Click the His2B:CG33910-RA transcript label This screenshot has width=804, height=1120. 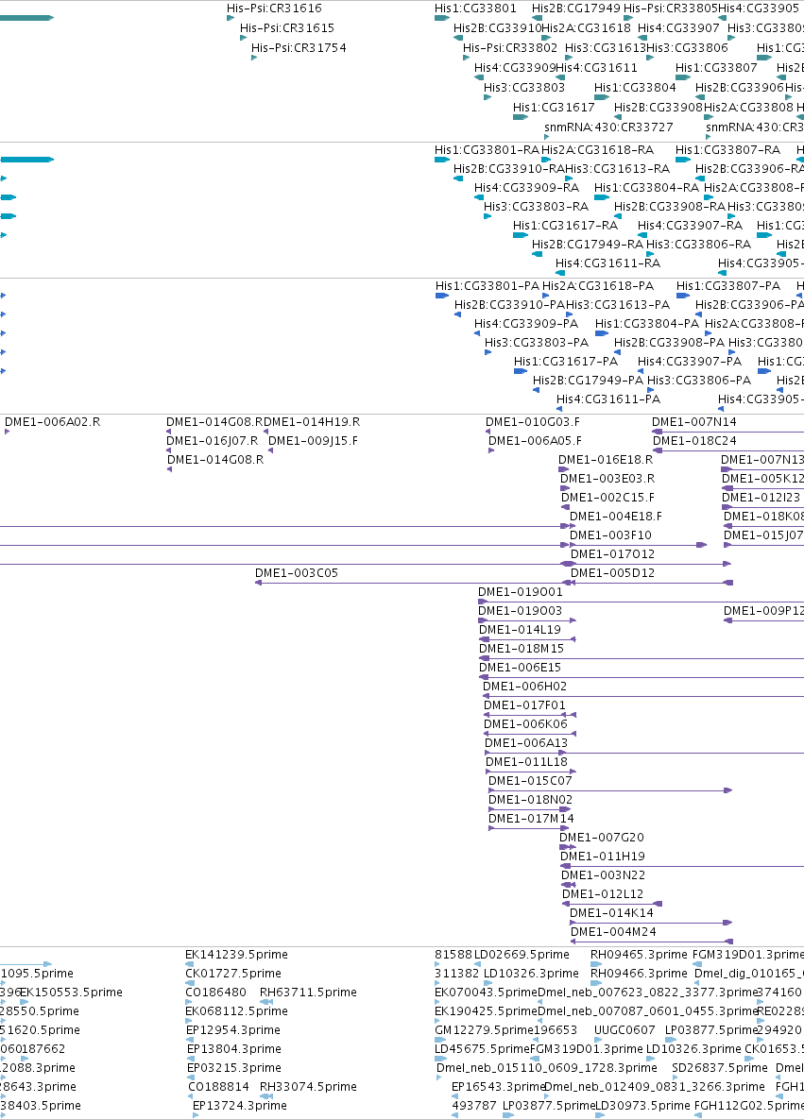(x=509, y=169)
